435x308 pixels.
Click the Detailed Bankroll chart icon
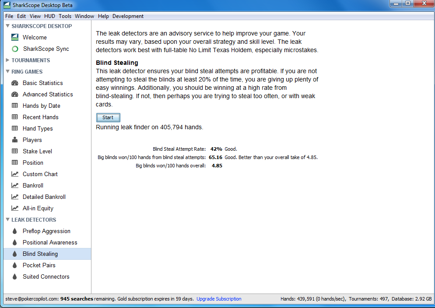pos(15,197)
